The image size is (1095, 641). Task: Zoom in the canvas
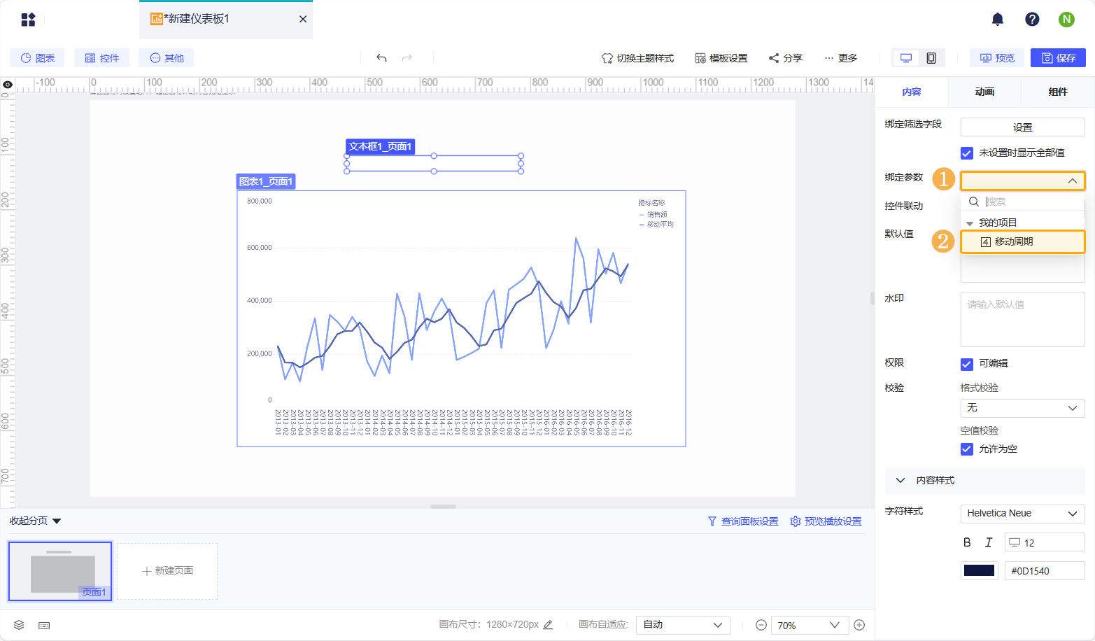click(x=859, y=625)
